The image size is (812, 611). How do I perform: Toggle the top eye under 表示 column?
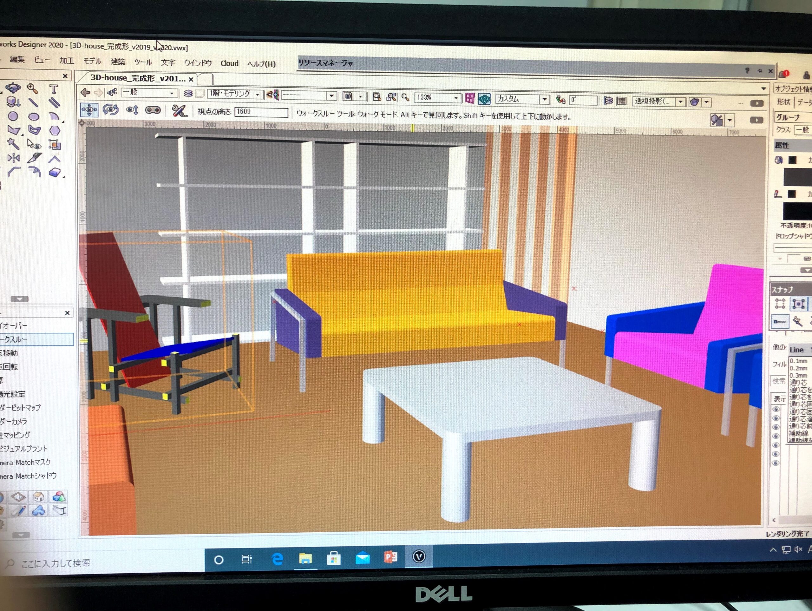pos(776,410)
